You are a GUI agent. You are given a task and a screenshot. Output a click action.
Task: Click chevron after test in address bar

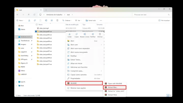point(72,15)
